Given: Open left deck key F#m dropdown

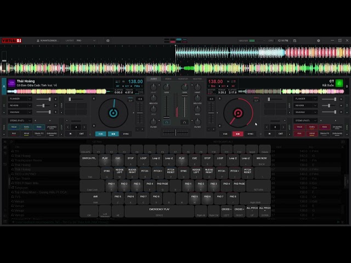Looking at the screenshot, I should tap(138, 86).
